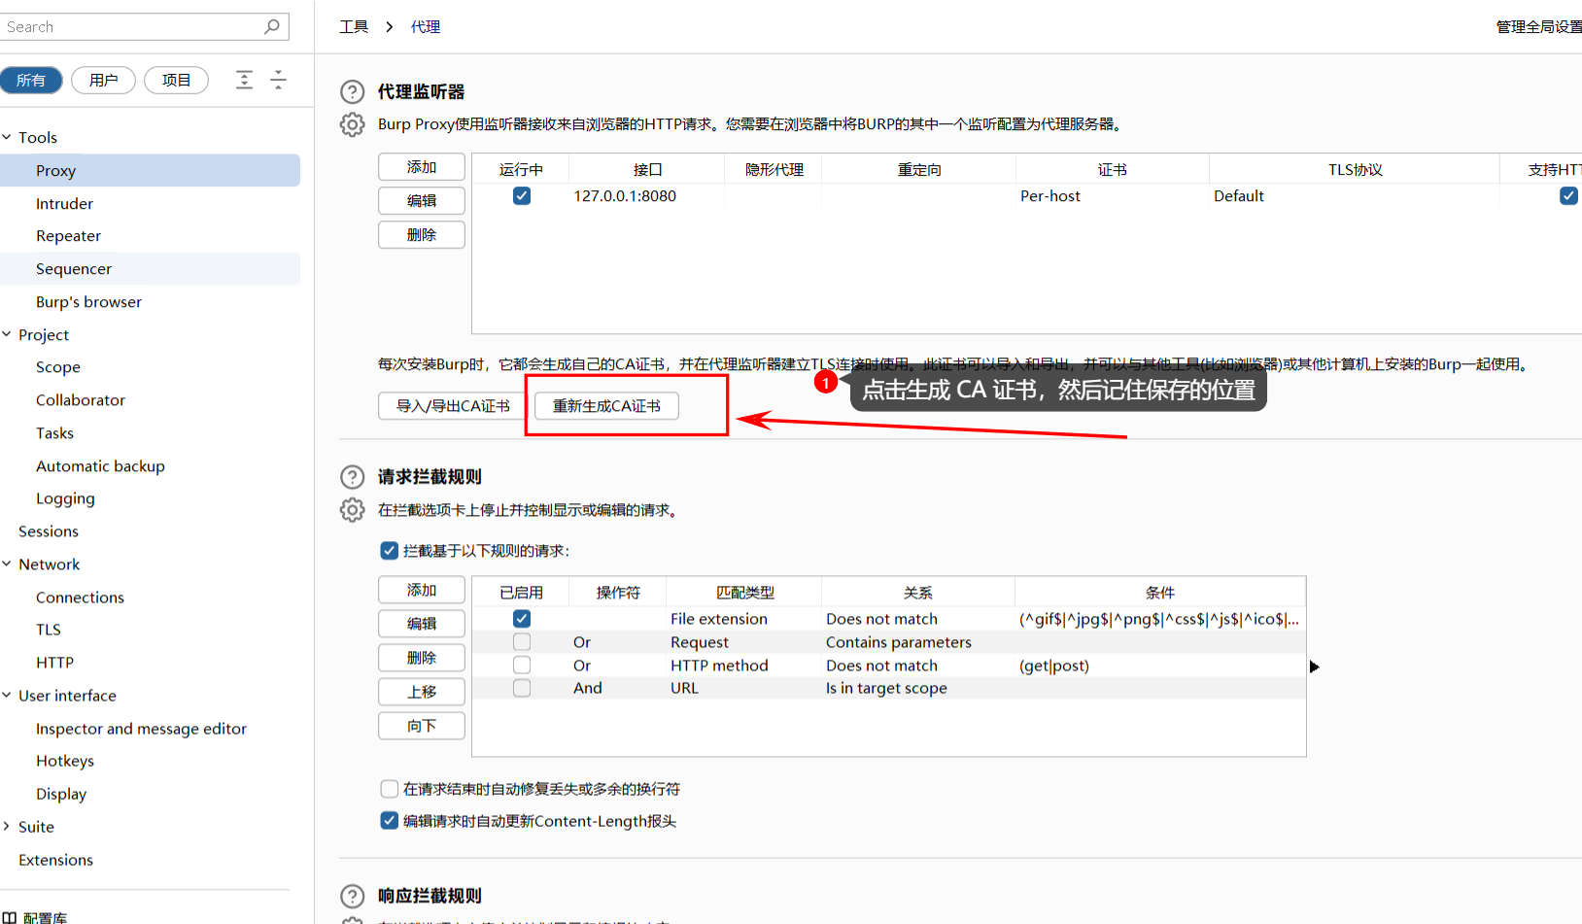This screenshot has width=1582, height=924.
Task: Click 上移 button for interception rules
Action: coord(422,692)
